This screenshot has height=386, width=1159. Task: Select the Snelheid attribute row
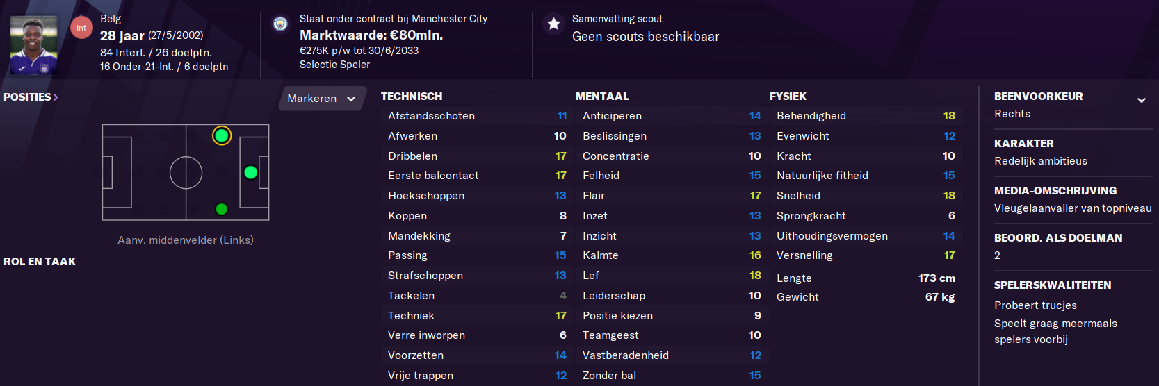866,196
